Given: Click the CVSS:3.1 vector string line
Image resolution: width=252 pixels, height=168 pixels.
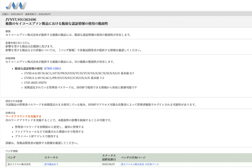Looking at the screenshot, I should [x=64, y=78].
